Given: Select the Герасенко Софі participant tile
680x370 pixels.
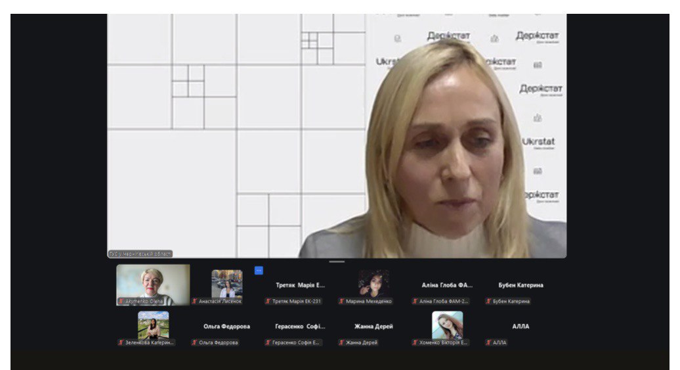Looking at the screenshot, I should tap(300, 326).
